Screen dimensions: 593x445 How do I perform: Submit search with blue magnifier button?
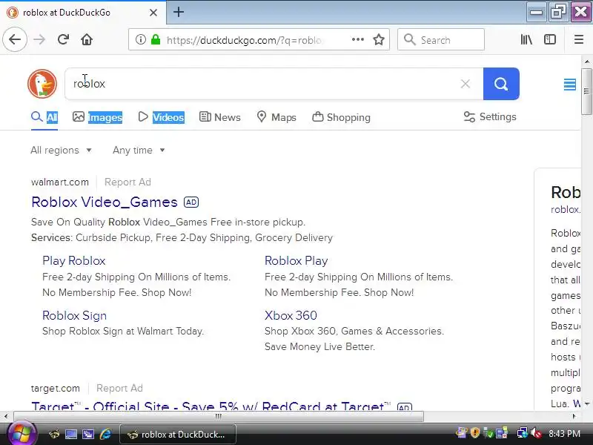click(x=501, y=84)
